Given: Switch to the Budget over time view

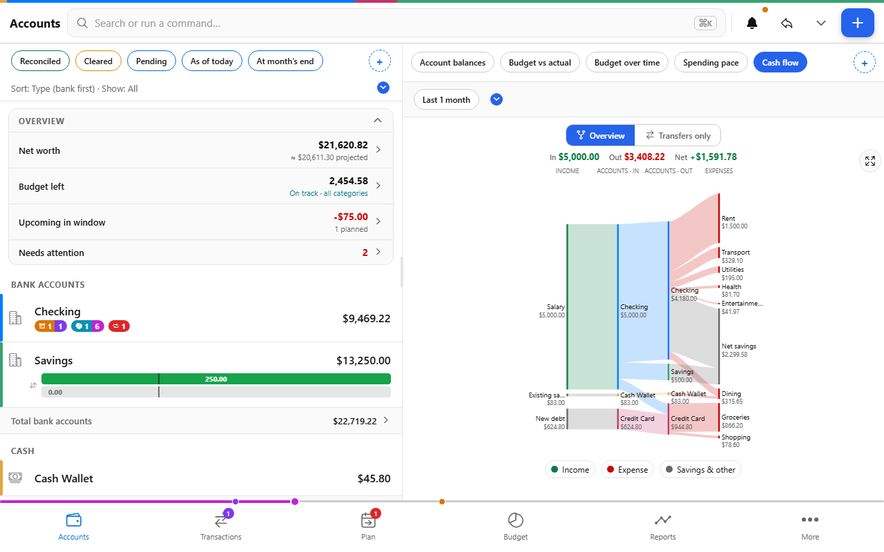Looking at the screenshot, I should [x=627, y=63].
